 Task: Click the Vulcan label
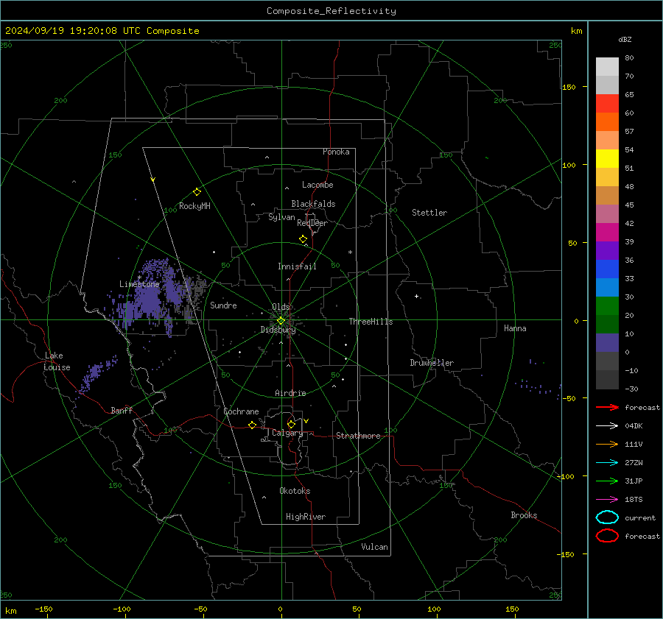coord(375,547)
